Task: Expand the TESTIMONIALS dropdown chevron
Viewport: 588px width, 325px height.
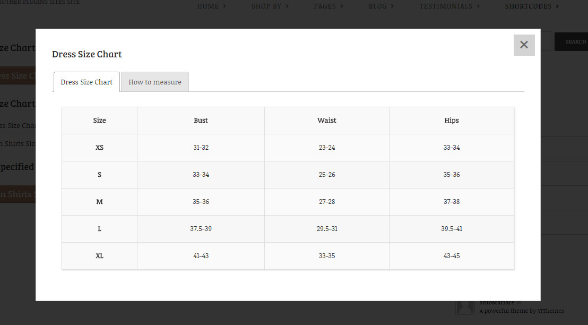Action: tap(478, 6)
